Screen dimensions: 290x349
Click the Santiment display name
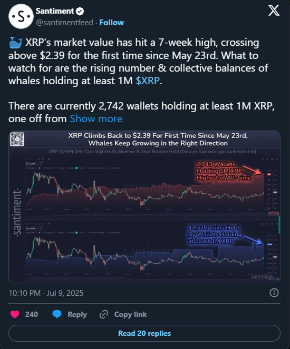click(55, 11)
